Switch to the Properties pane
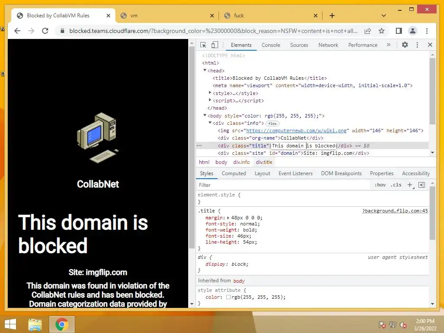This screenshot has width=444, height=333. point(382,173)
